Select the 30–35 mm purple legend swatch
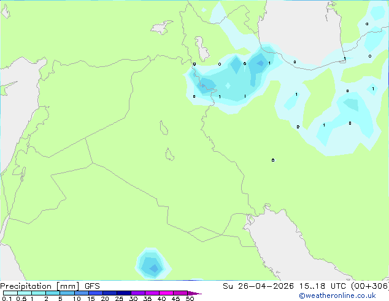 pyautogui.click(x=137, y=293)
